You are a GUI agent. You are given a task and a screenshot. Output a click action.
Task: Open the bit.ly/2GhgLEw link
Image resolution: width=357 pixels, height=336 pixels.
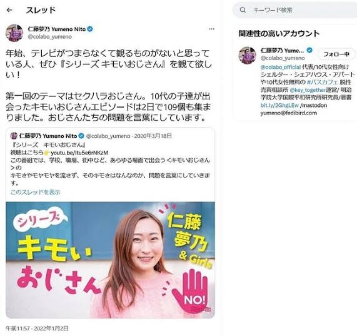tap(279, 106)
